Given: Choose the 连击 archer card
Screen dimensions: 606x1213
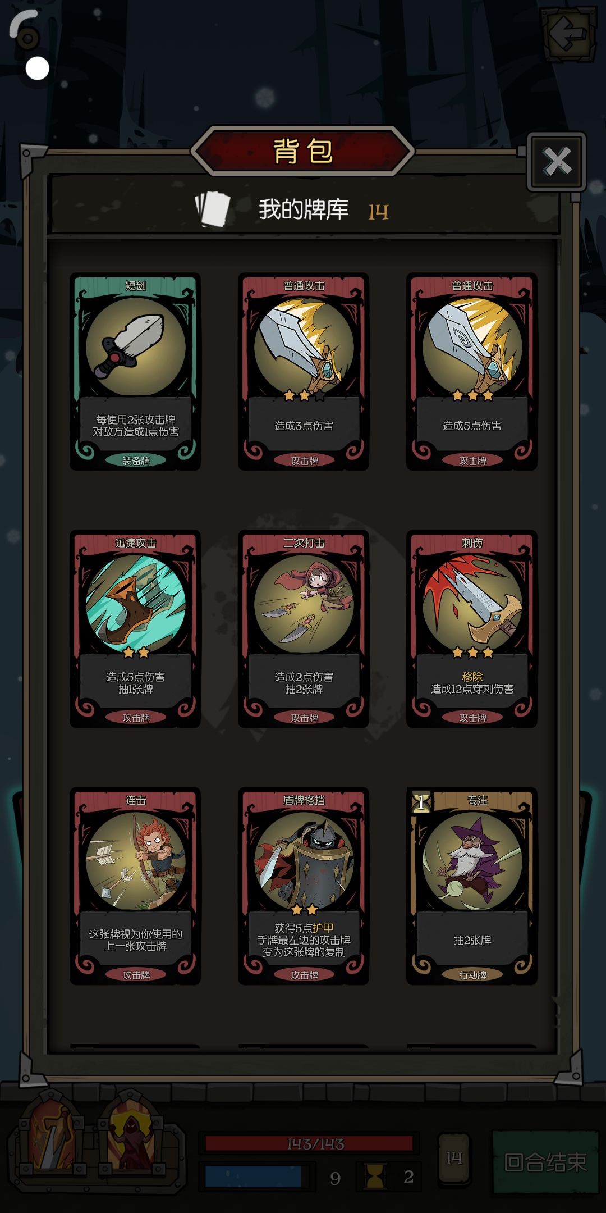Looking at the screenshot, I should [135, 886].
